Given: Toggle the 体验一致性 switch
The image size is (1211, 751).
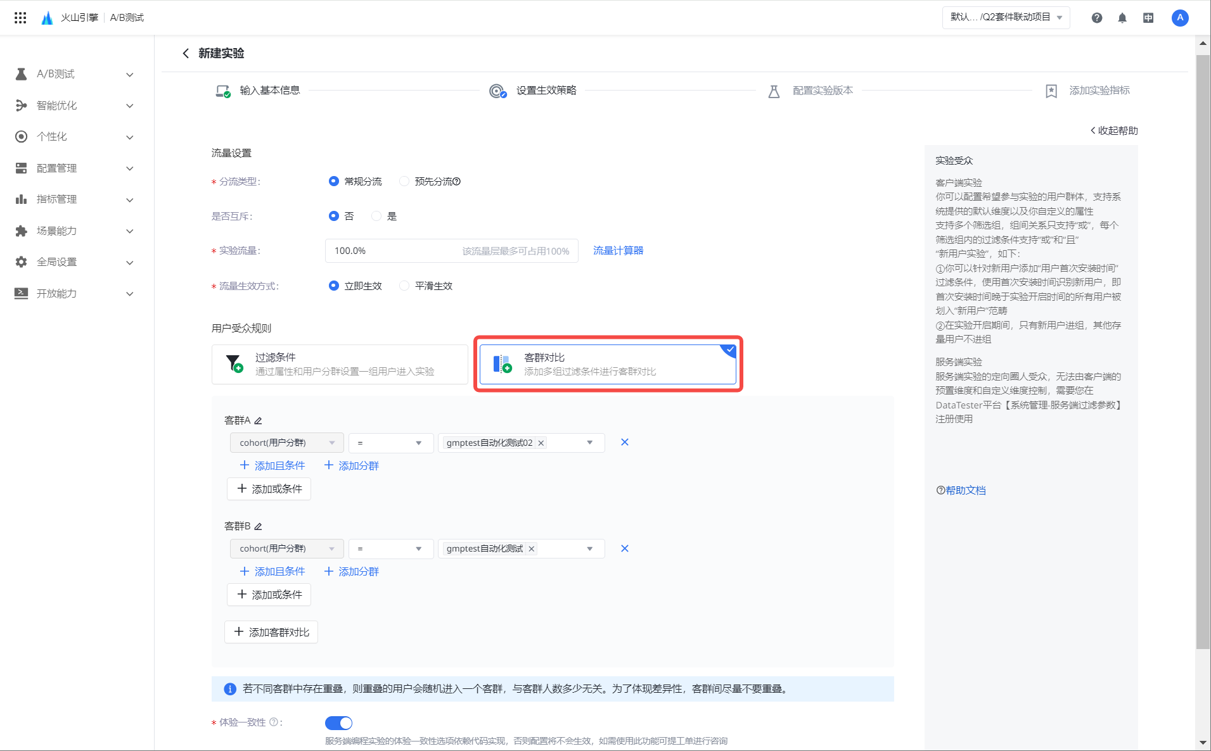Looking at the screenshot, I should pyautogui.click(x=338, y=723).
